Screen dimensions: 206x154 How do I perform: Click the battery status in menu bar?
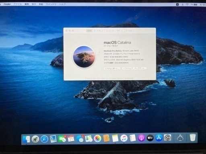tap(194, 4)
